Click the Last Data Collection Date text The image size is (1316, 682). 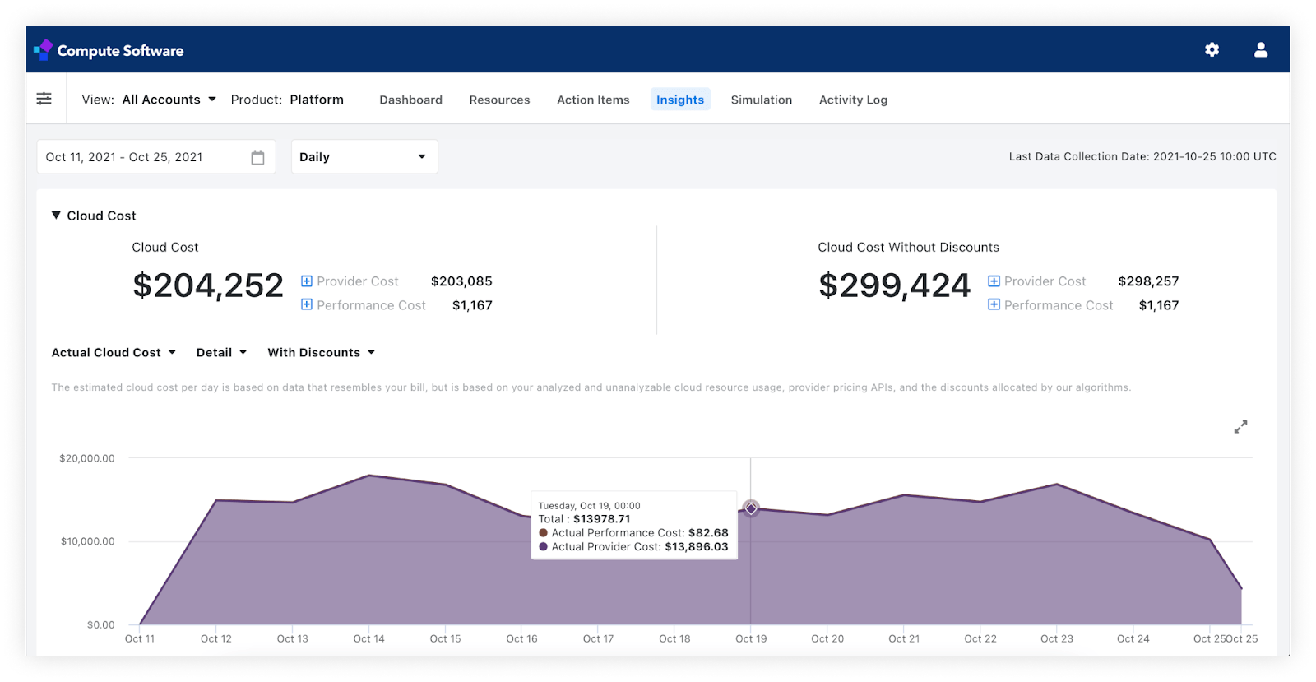coord(1142,156)
